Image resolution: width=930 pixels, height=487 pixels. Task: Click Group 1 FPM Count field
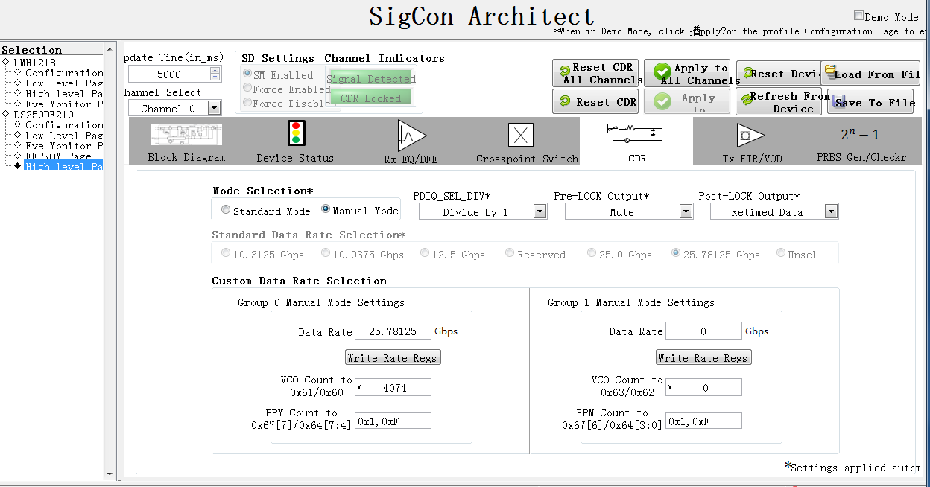(703, 421)
